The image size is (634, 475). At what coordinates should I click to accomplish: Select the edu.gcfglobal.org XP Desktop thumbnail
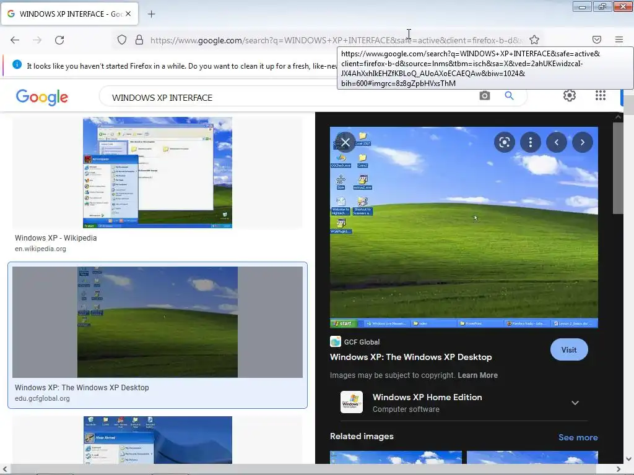(x=157, y=322)
